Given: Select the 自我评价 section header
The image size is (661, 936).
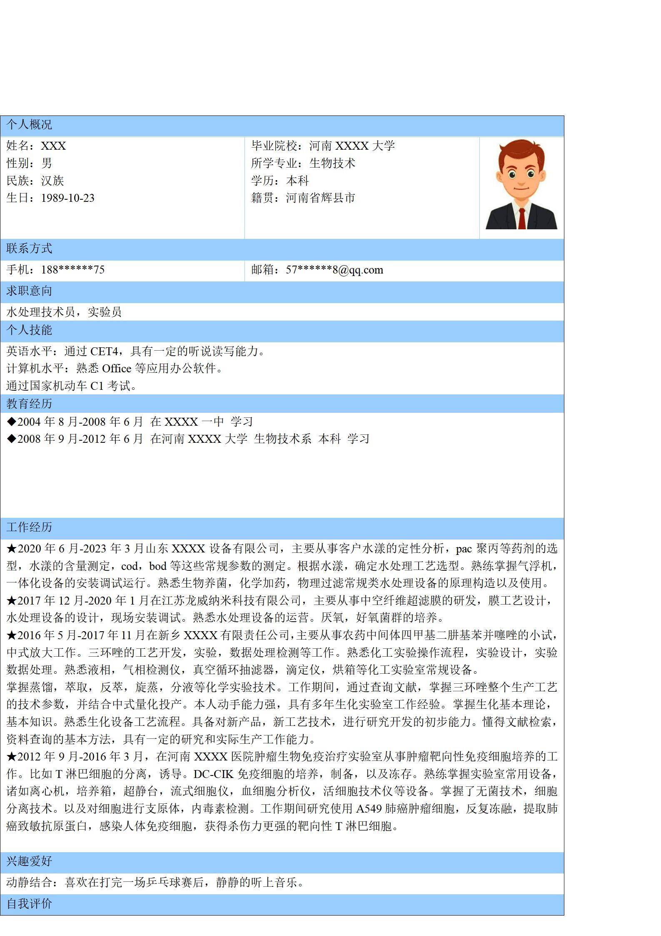Looking at the screenshot, I should tap(29, 903).
